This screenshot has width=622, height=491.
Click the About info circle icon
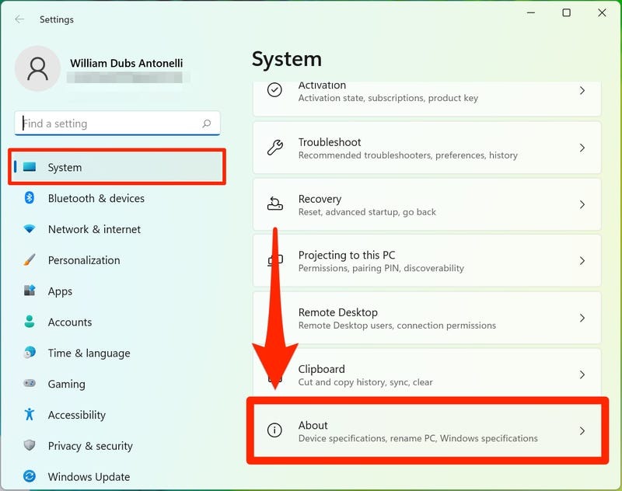(x=274, y=430)
